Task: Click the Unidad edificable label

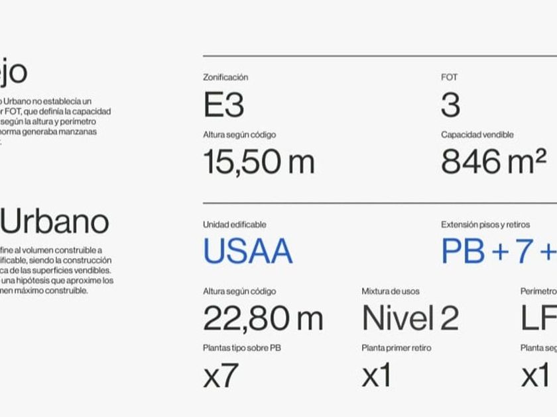Action: pos(234,225)
